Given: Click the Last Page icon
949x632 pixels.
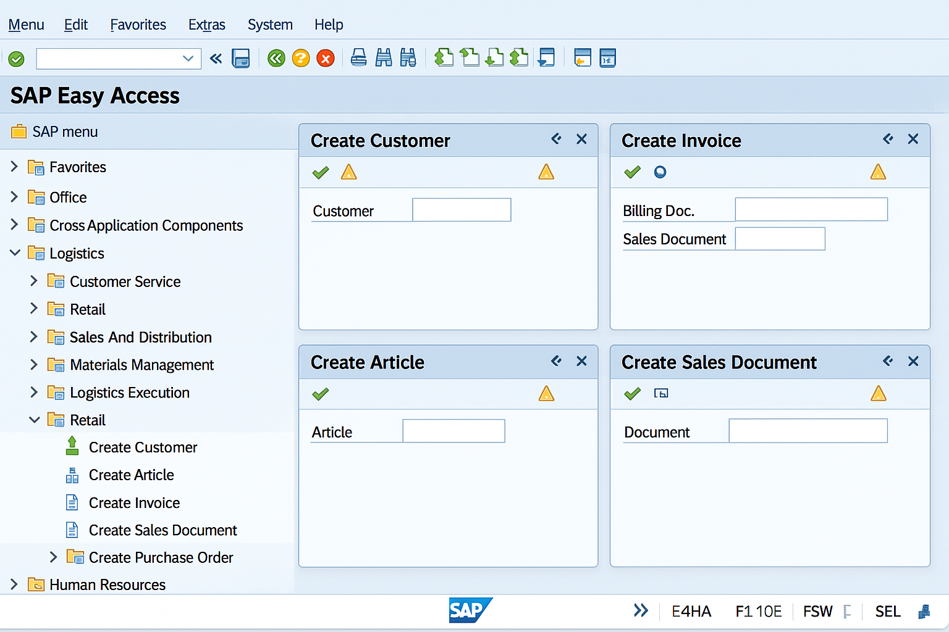Looking at the screenshot, I should click(x=520, y=57).
